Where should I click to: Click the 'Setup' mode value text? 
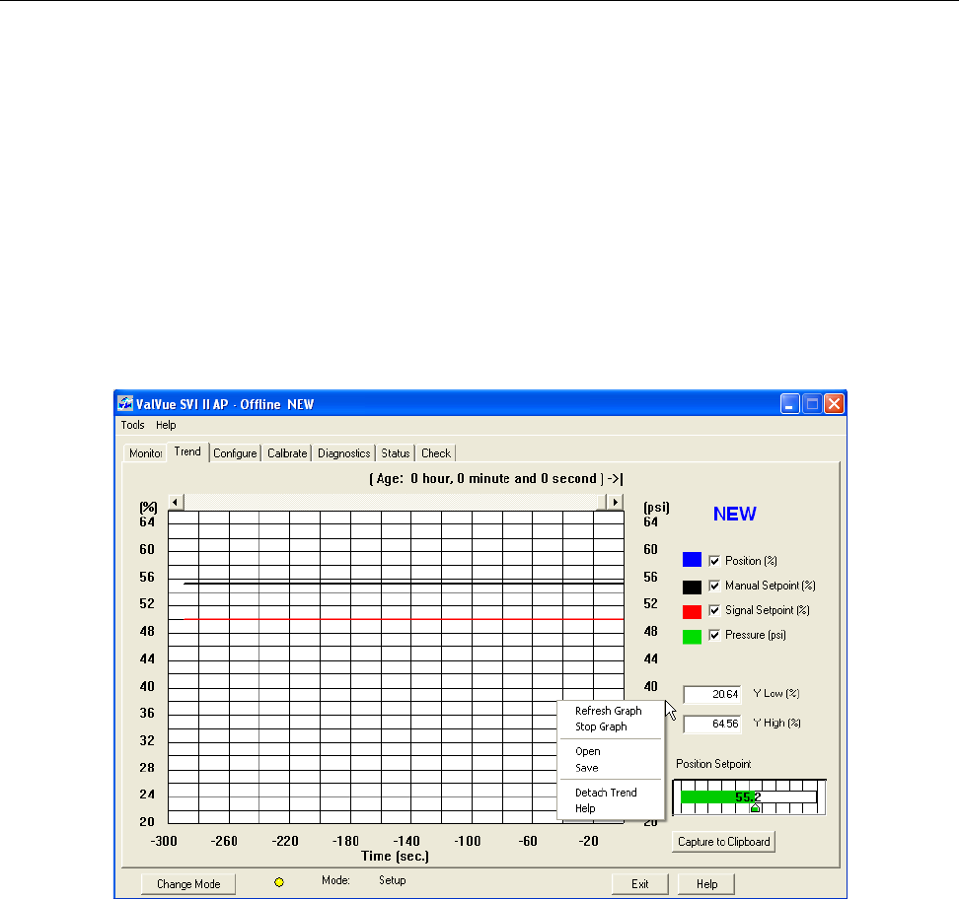tap(392, 880)
